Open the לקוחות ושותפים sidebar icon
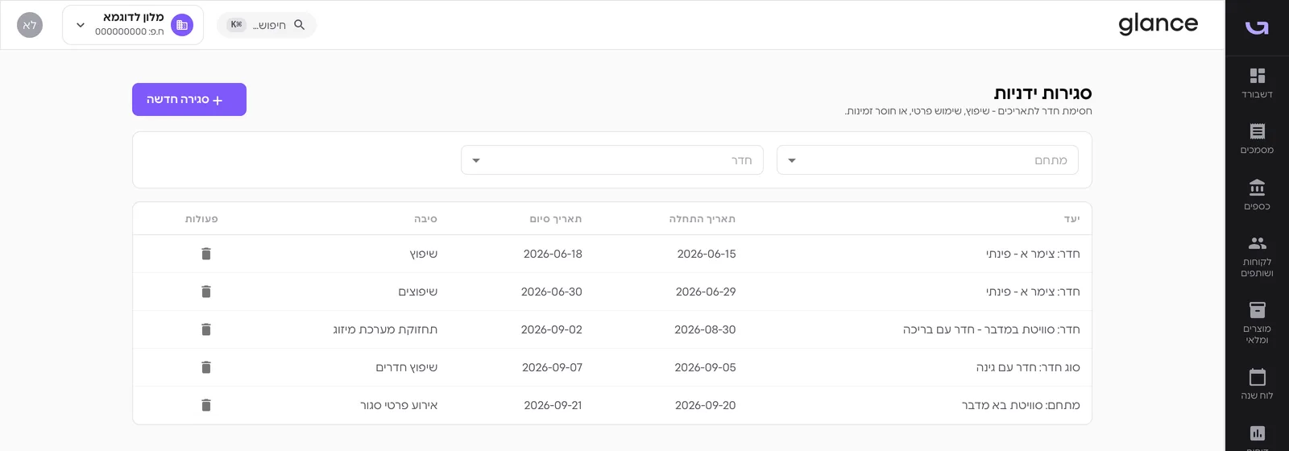Image resolution: width=1289 pixels, height=451 pixels. (x=1257, y=256)
